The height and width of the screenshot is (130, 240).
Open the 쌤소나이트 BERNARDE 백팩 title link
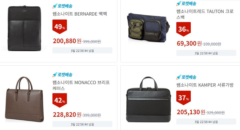click(x=80, y=14)
